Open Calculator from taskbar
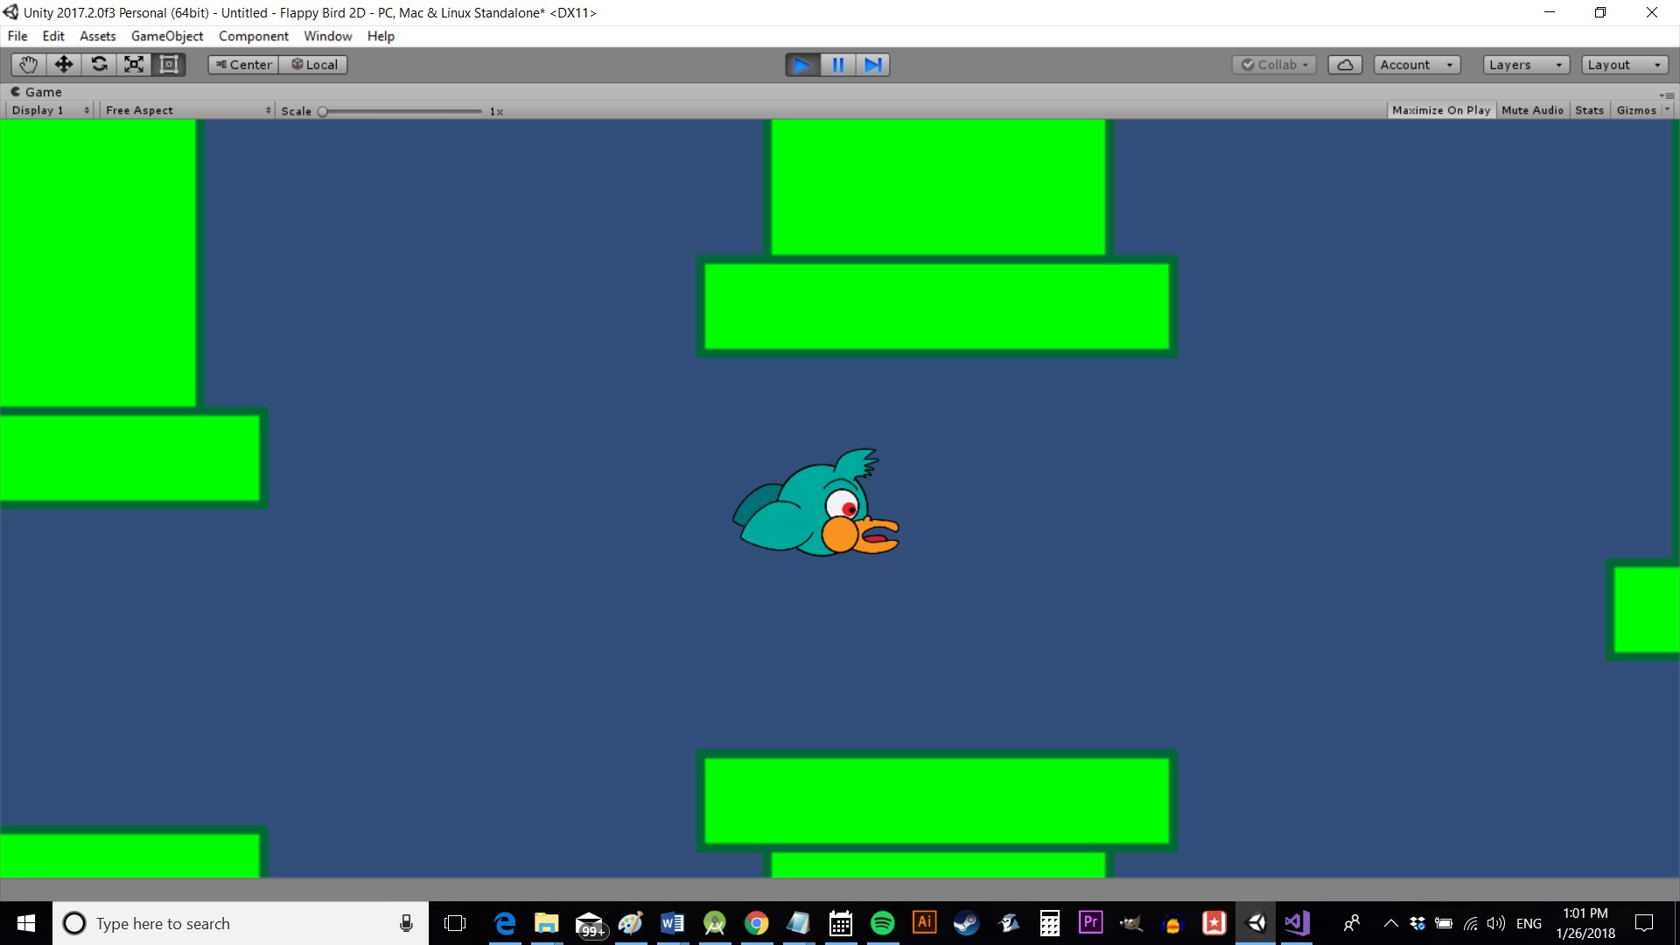1680x945 pixels. pyautogui.click(x=1049, y=923)
